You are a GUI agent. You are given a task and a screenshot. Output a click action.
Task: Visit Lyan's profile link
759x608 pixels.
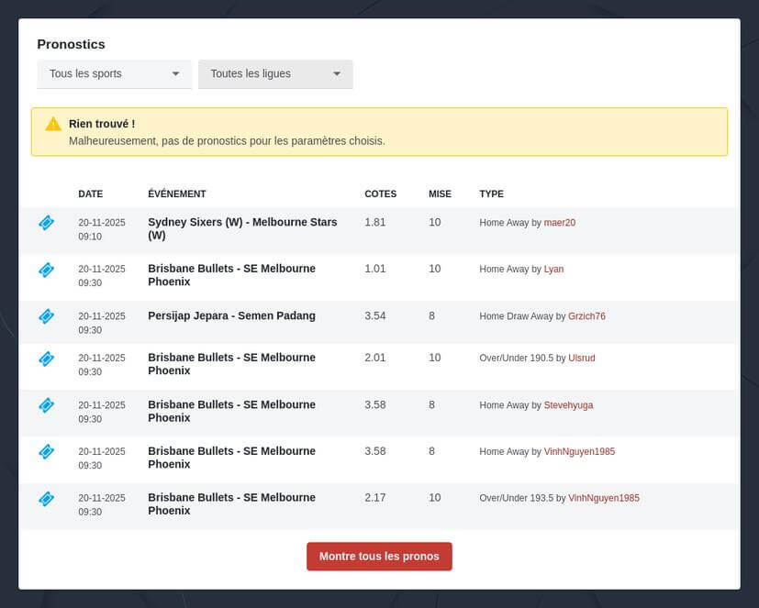(x=553, y=270)
